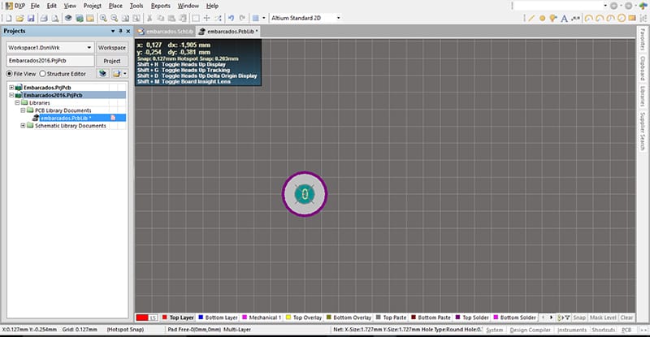
Task: Click the Workspace button
Action: click(x=112, y=48)
